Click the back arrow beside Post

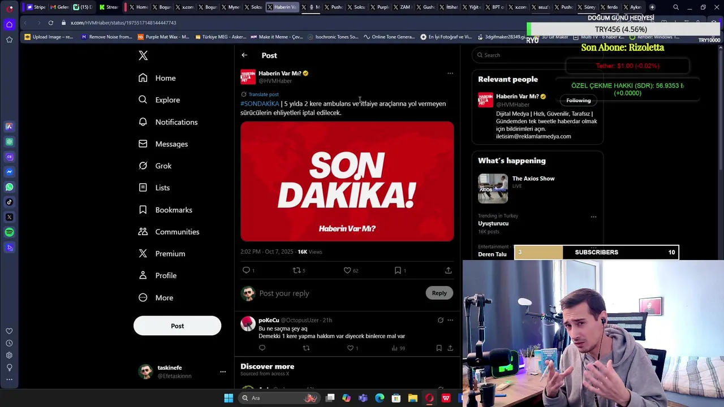pos(244,55)
